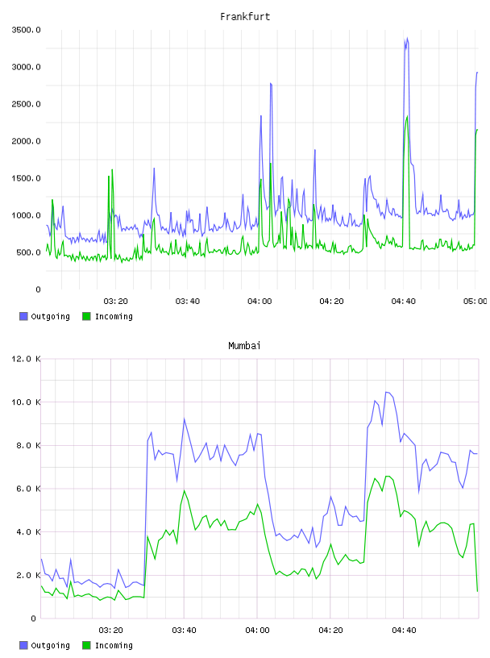Click Mumbai y-axis label 12.0 K

(x=26, y=359)
